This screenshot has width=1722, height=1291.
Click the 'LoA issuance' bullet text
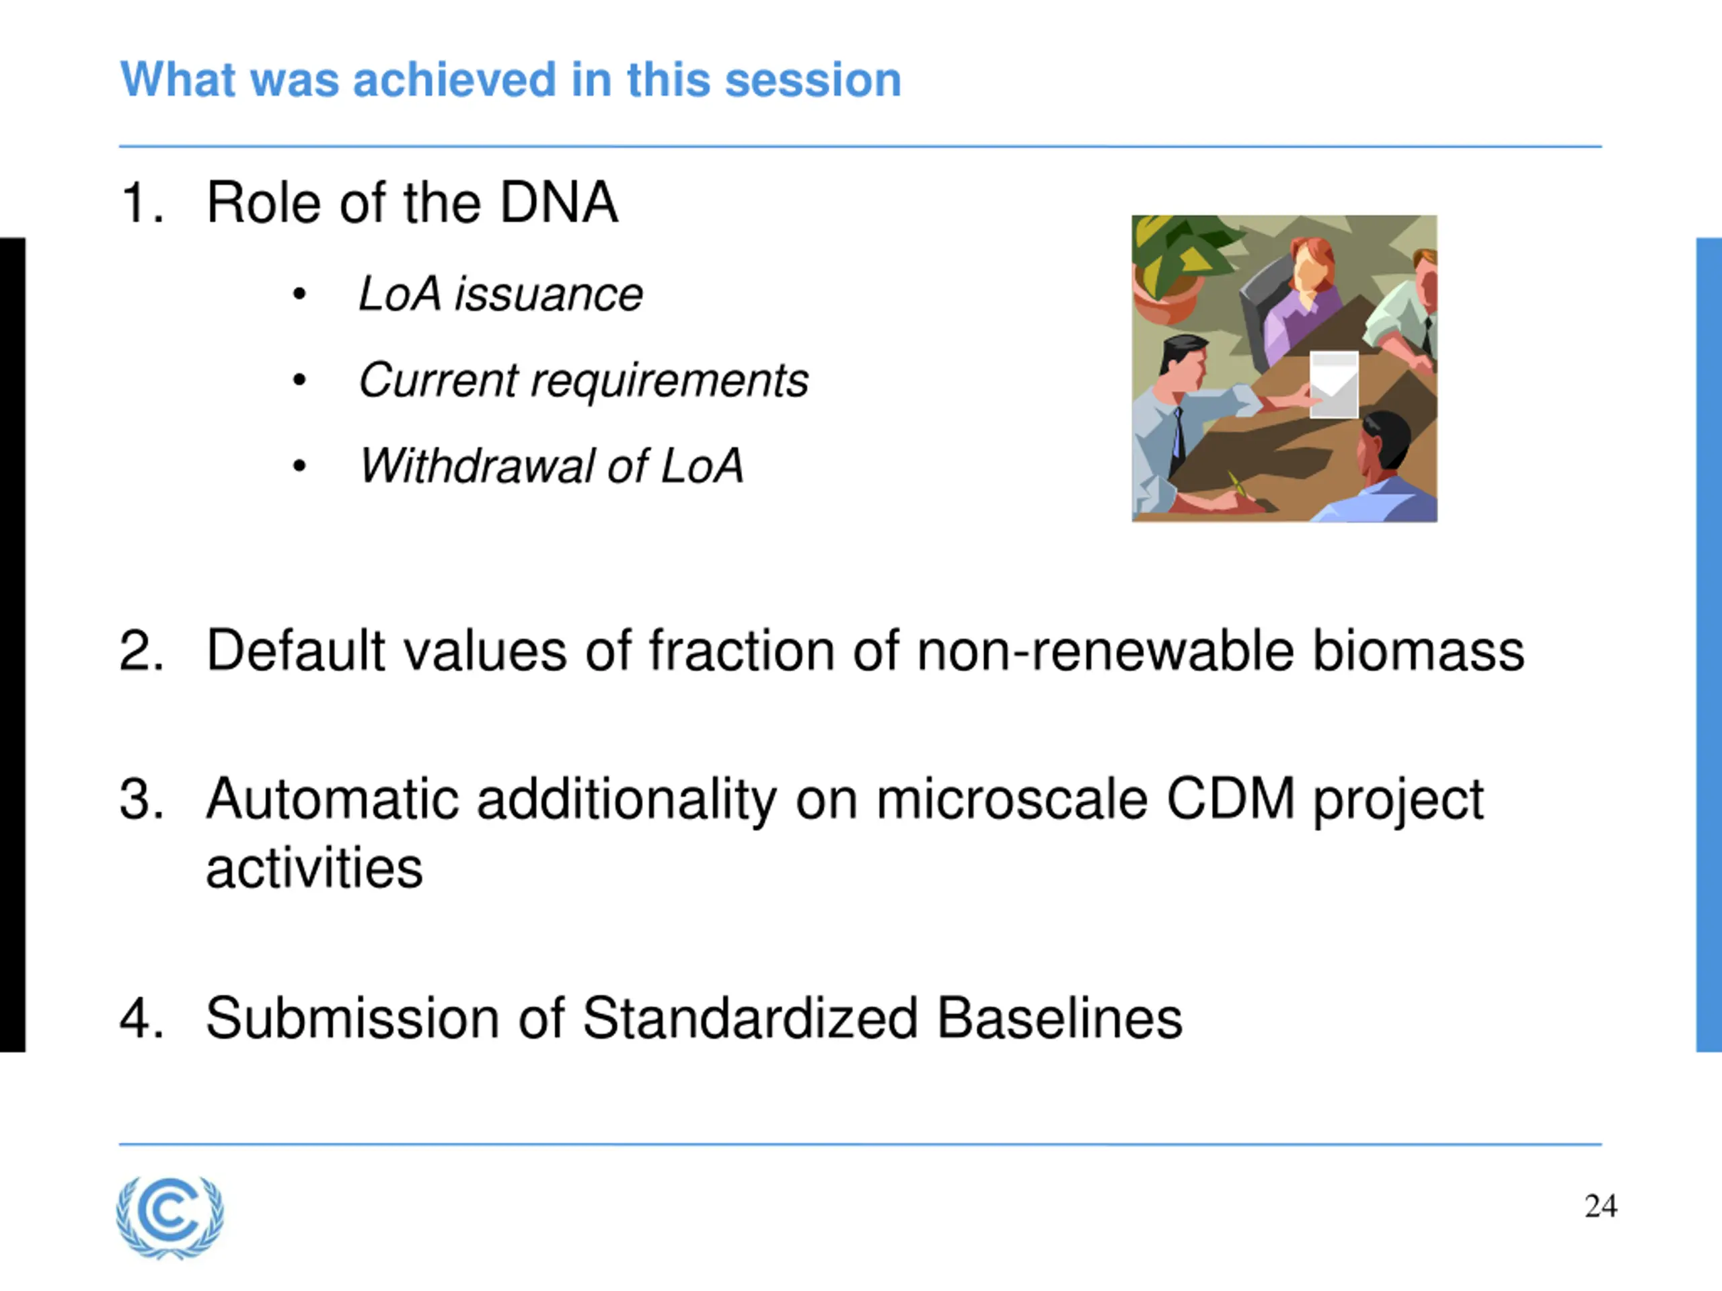[500, 294]
